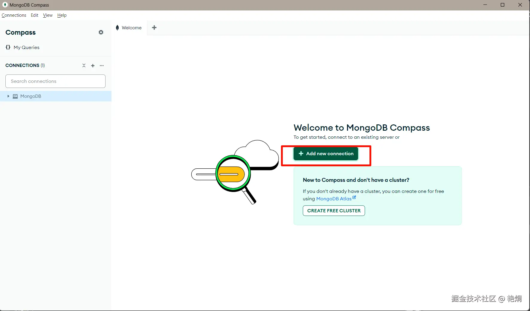
Task: Click MongoDB connection computer icon
Action: coord(15,96)
